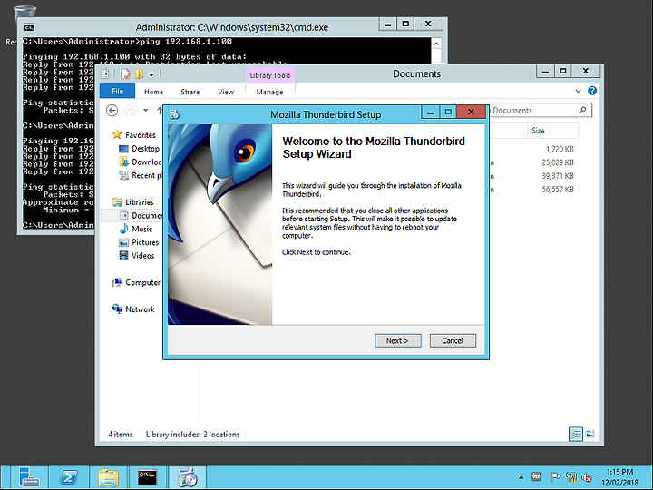Select Recent places under Favorites
This screenshot has width=653, height=490.
point(141,175)
